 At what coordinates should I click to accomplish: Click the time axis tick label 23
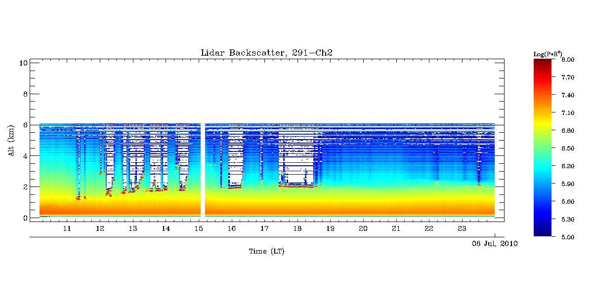click(462, 229)
